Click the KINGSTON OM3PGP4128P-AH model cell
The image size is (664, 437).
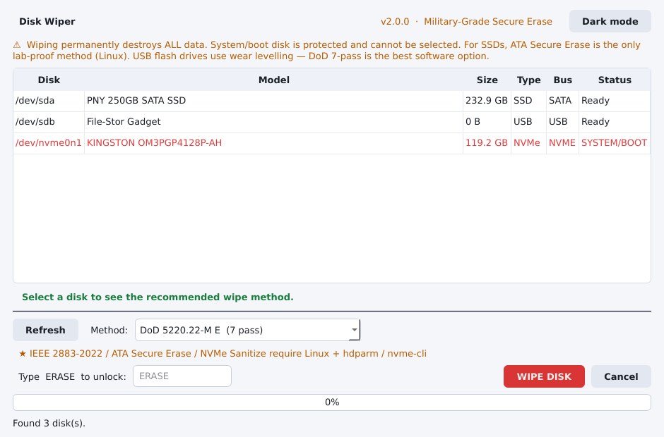274,143
